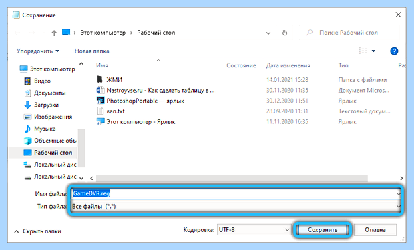Image resolution: width=414 pixels, height=250 pixels.
Task: Click the type Папка с файлами
Action: (x=362, y=79)
